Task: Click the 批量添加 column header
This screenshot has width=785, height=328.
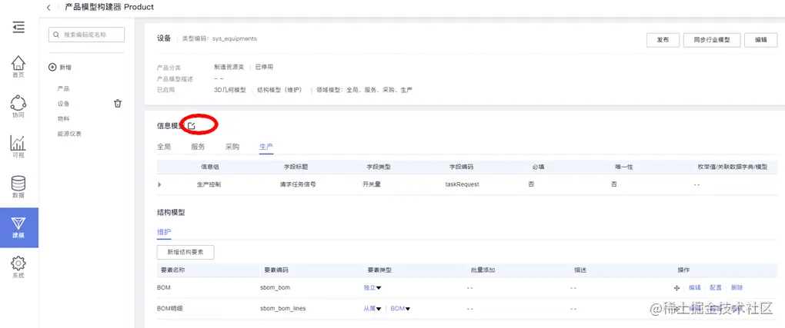Action: (x=483, y=270)
